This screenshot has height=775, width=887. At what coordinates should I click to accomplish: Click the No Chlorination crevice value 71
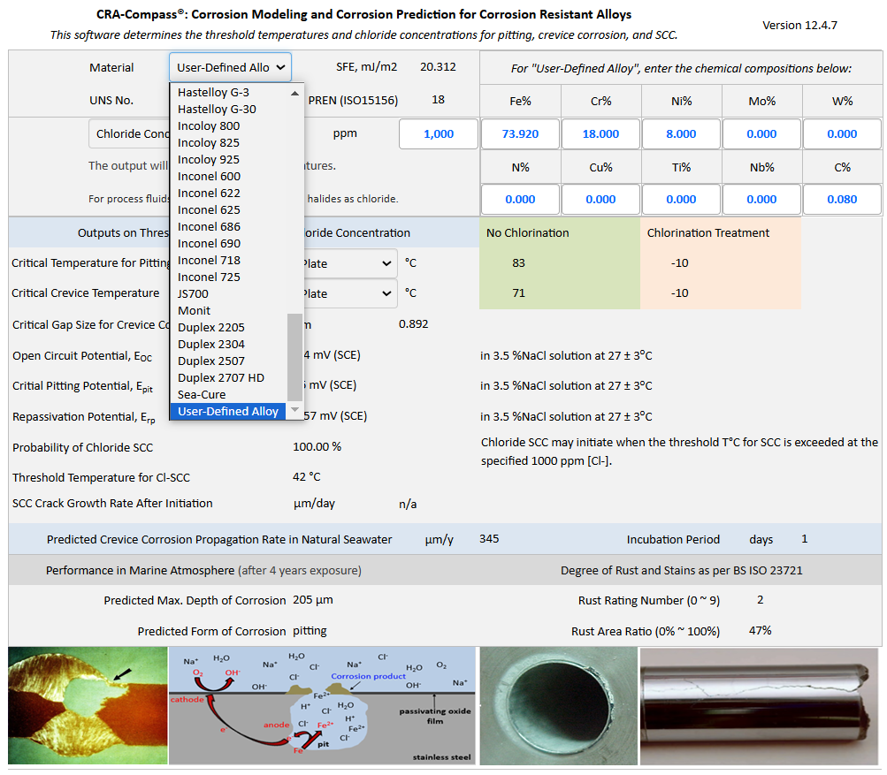coord(519,293)
